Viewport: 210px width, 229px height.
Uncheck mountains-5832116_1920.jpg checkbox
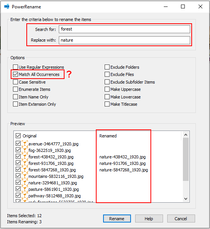(18, 176)
